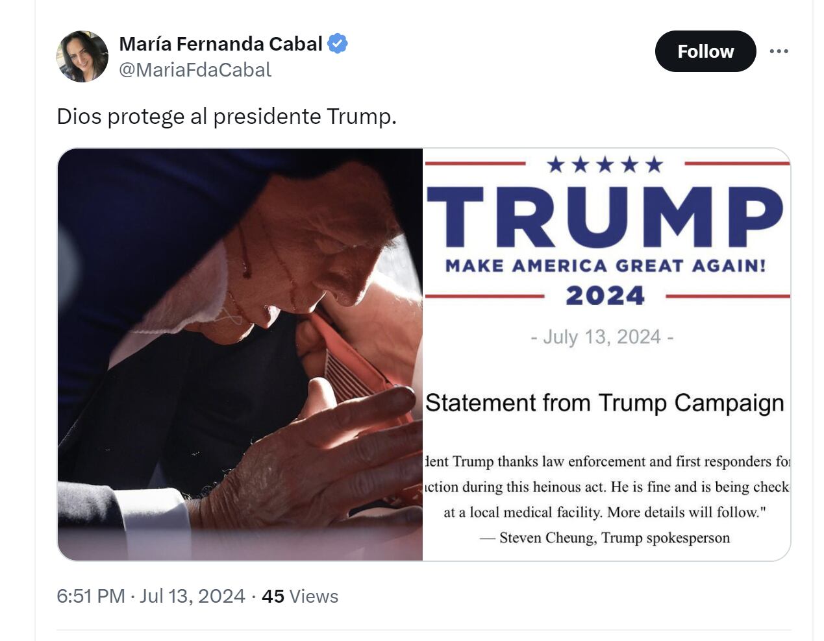Click the 'Statement from Trump Campaign' heading
Screen dimensions: 824x641
[605, 403]
